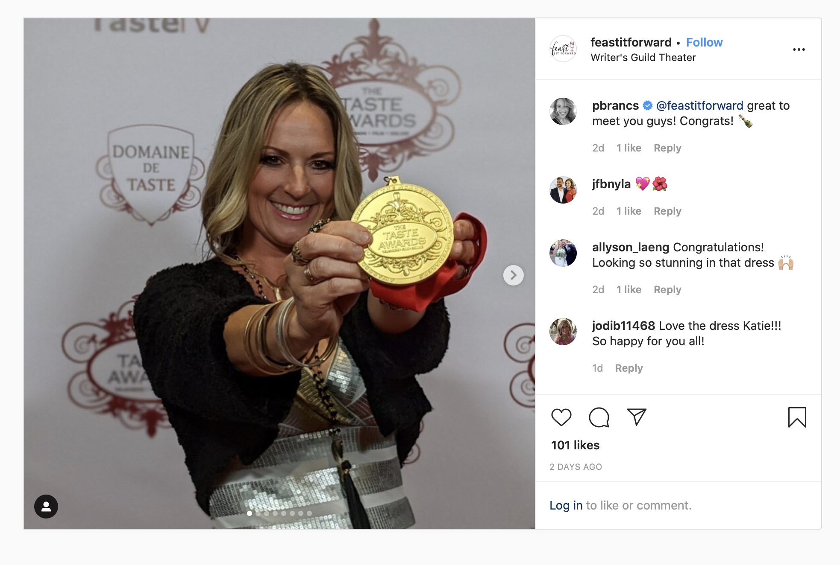Open the jodib11468 profile avatar
Screen dimensions: 840x565
click(563, 332)
